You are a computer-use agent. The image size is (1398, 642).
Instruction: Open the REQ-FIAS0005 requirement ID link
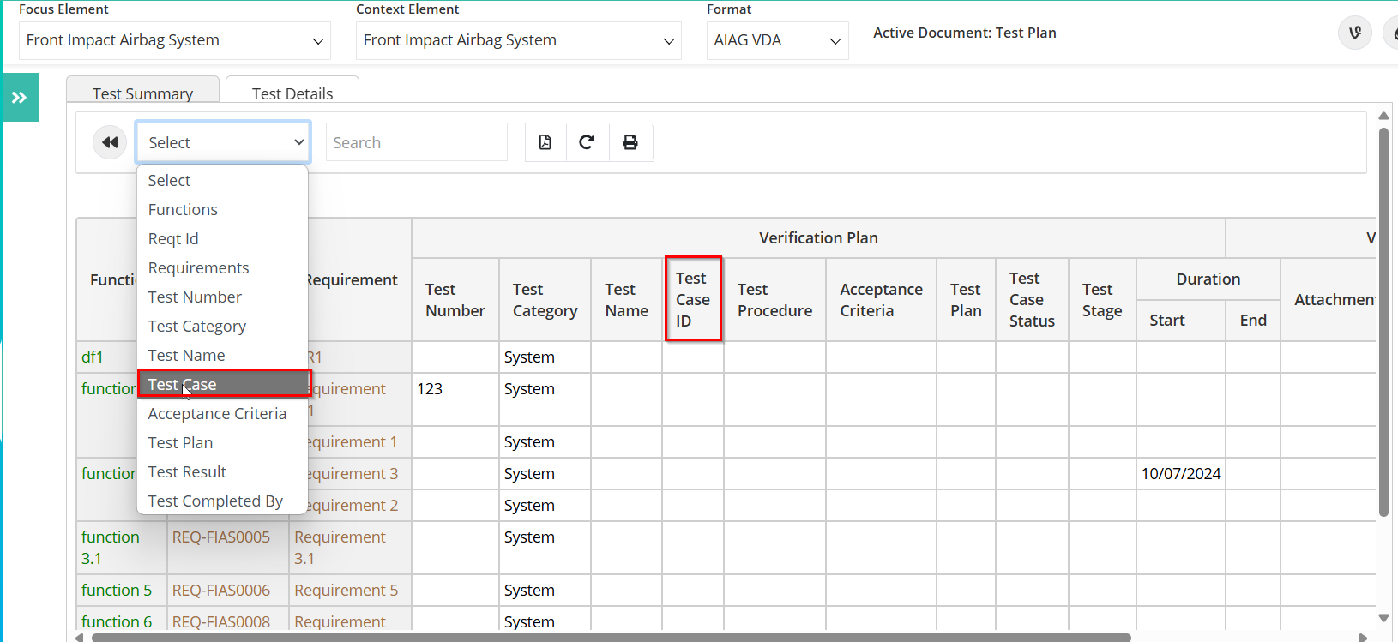(221, 537)
